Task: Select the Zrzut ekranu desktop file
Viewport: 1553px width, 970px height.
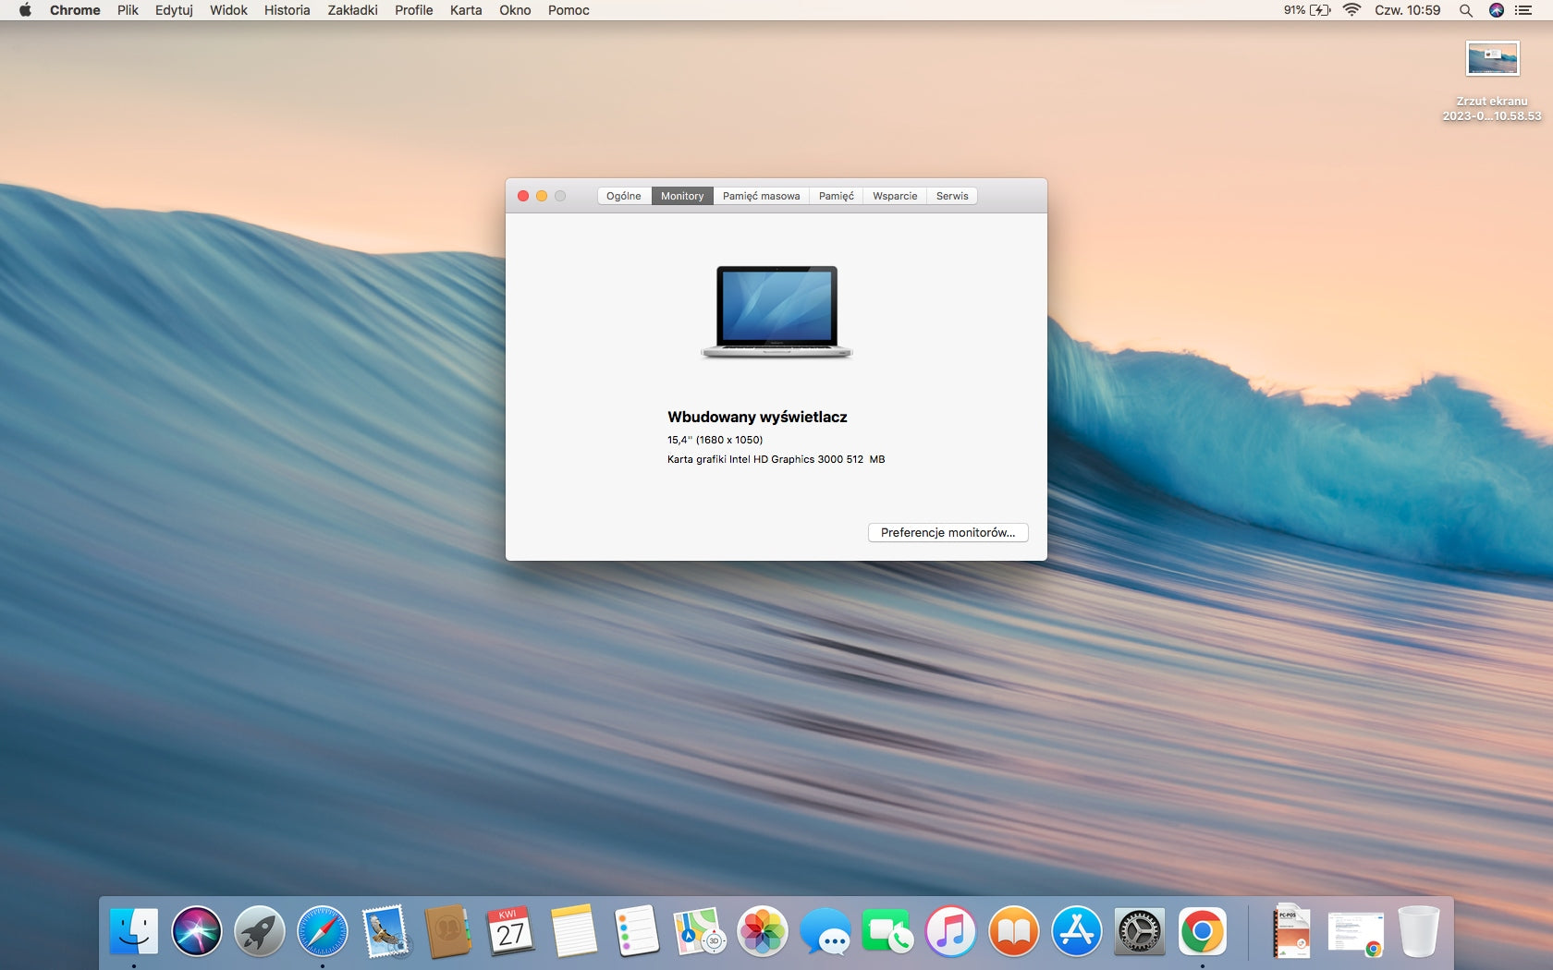Action: coord(1492,60)
